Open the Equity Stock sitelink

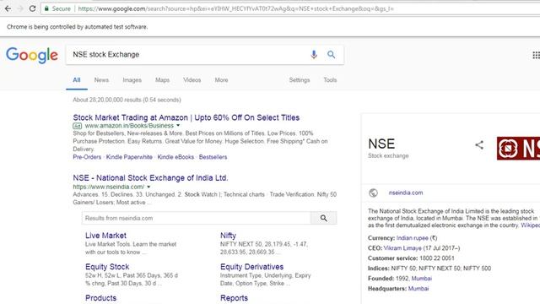(x=107, y=267)
